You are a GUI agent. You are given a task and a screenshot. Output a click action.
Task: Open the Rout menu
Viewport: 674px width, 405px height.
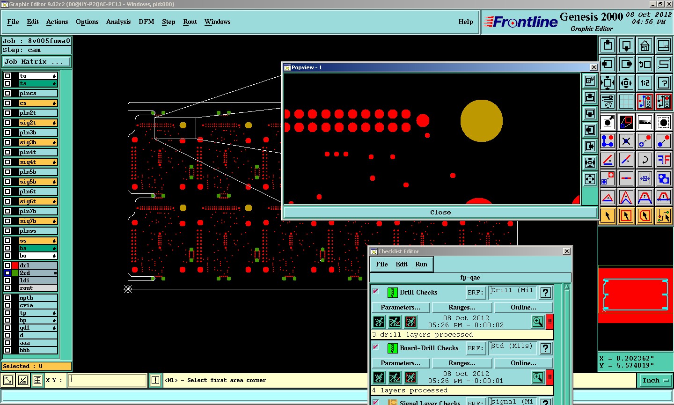coord(190,22)
